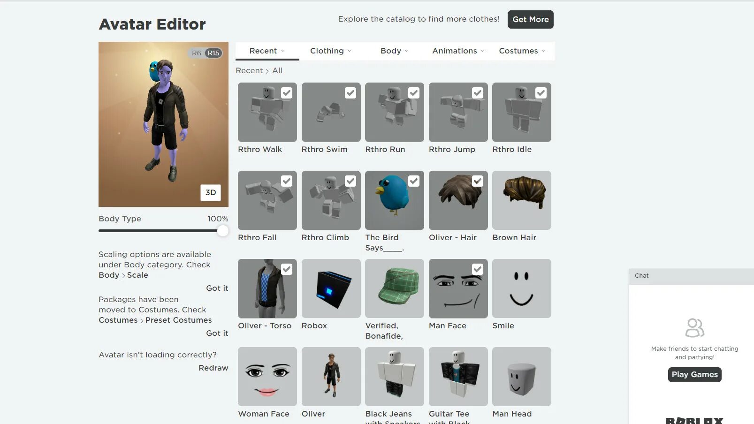Click the Redraw link
Screen dimensions: 754x424
click(x=213, y=368)
